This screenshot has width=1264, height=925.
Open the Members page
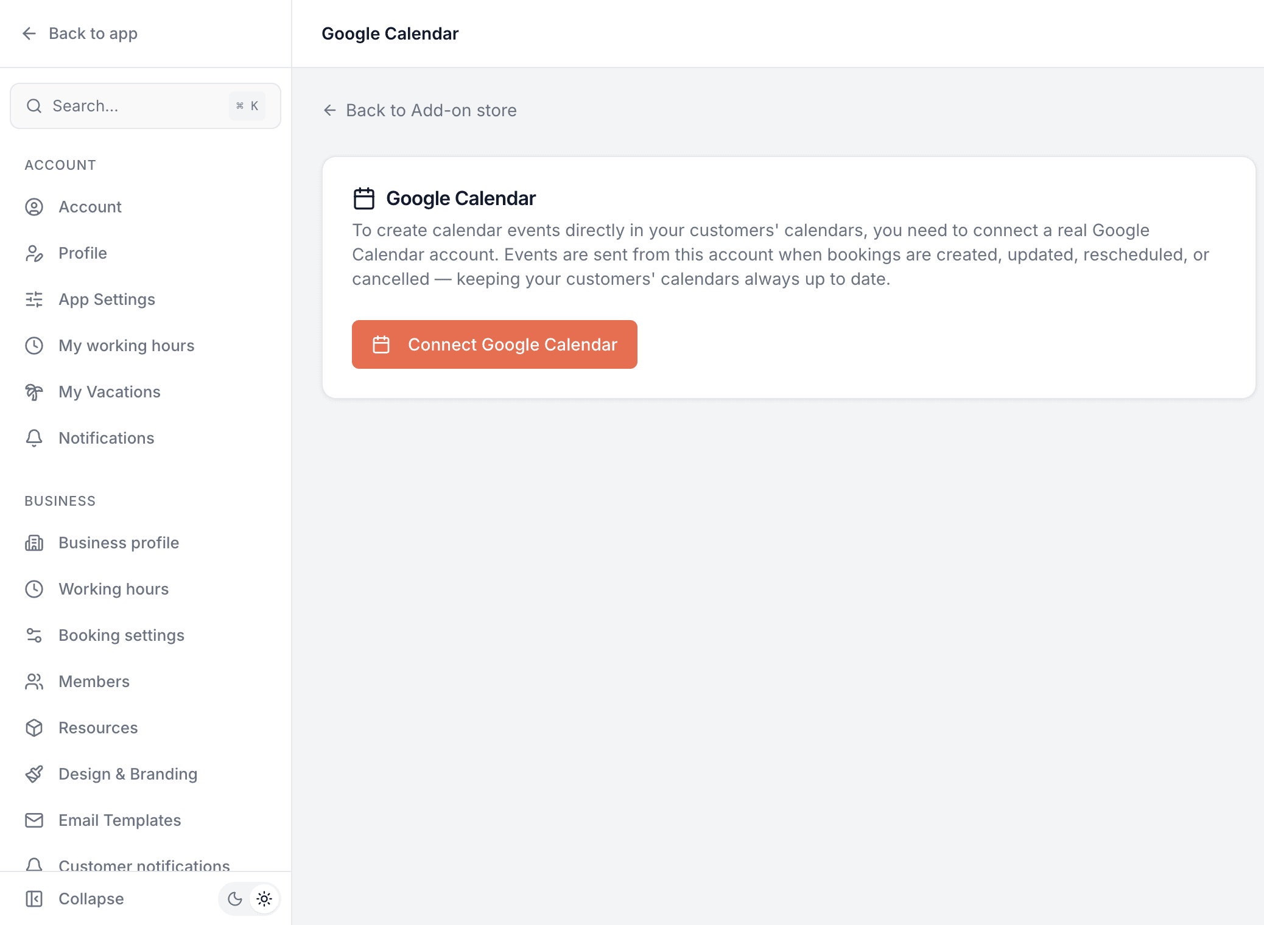pos(146,682)
